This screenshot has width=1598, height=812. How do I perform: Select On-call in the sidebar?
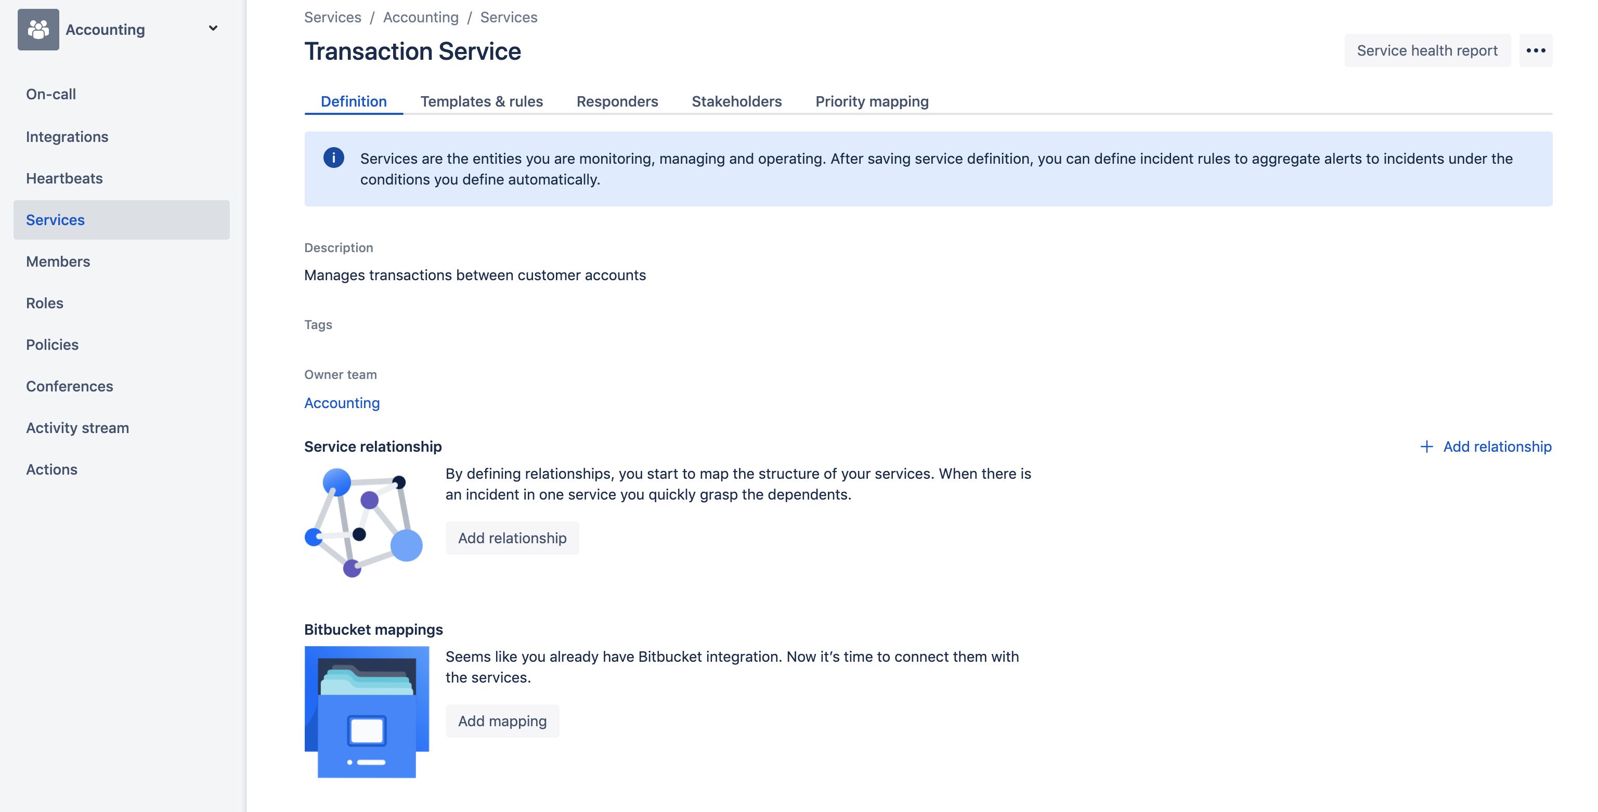(51, 94)
